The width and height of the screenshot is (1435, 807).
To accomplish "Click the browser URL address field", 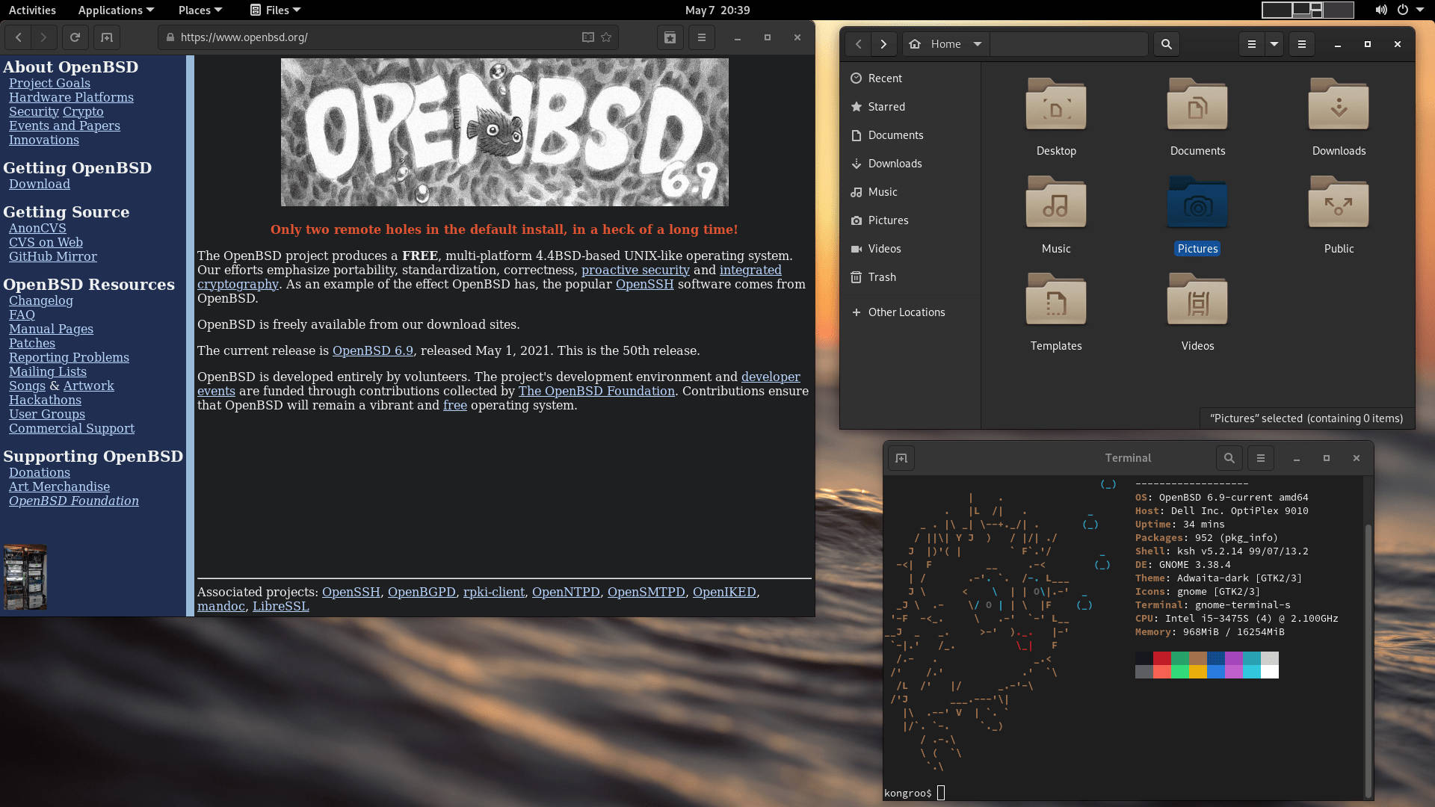I will click(374, 37).
